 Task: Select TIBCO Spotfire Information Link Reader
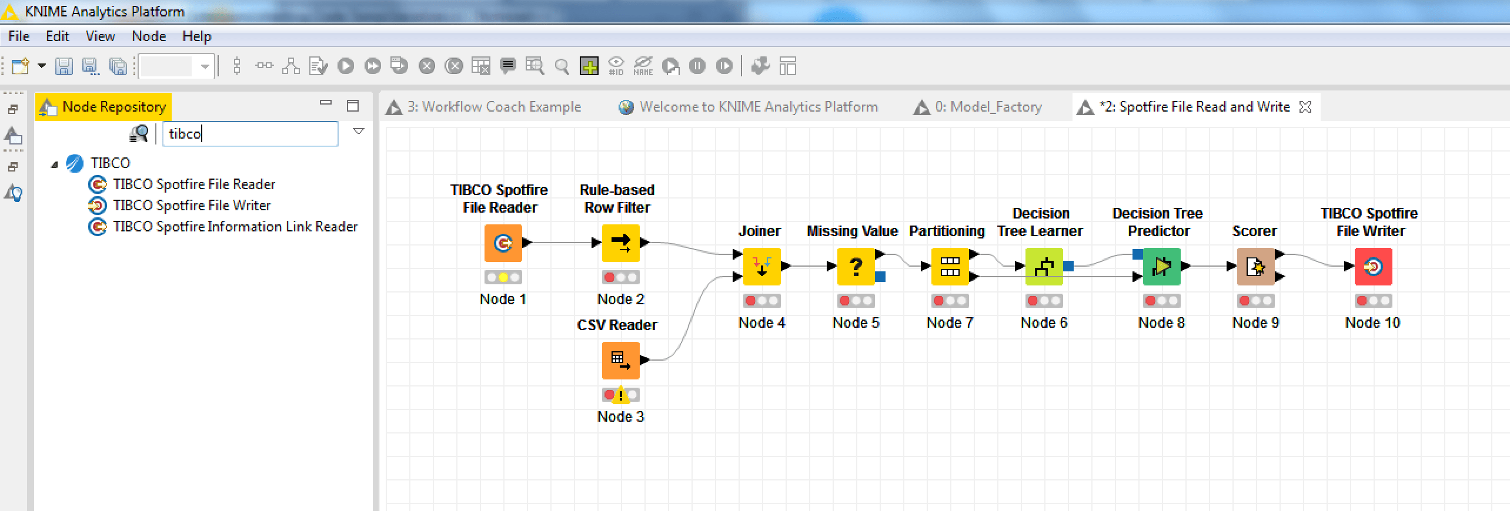[x=235, y=227]
